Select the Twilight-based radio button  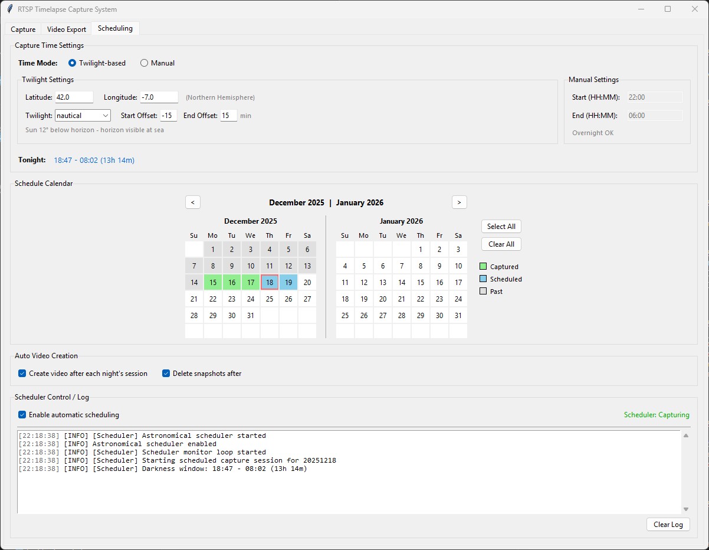click(x=71, y=63)
